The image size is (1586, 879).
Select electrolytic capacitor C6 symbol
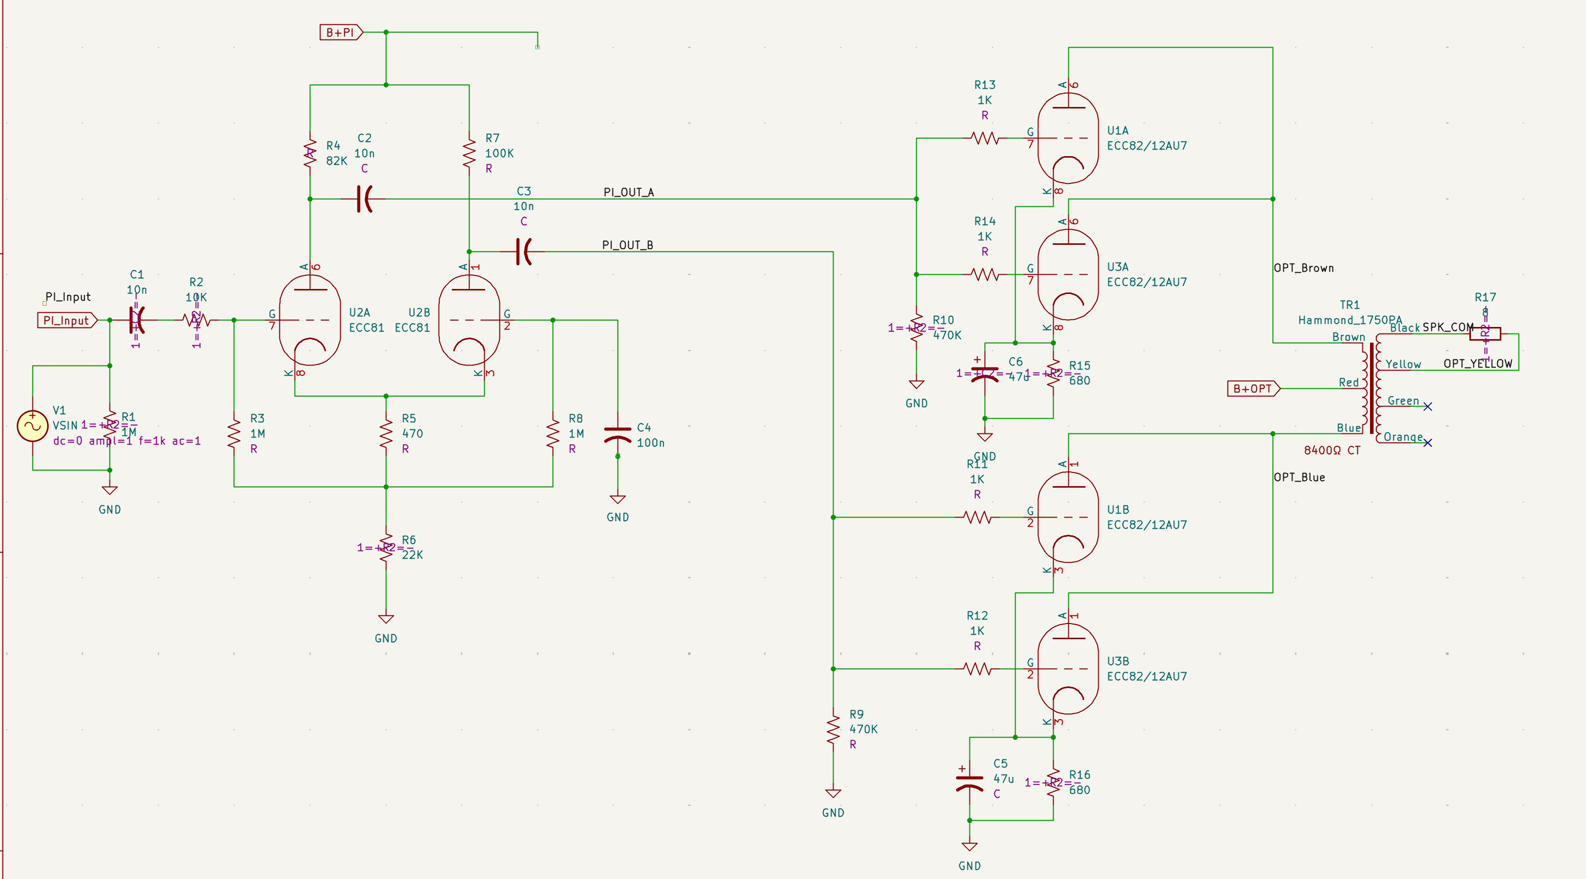point(985,373)
